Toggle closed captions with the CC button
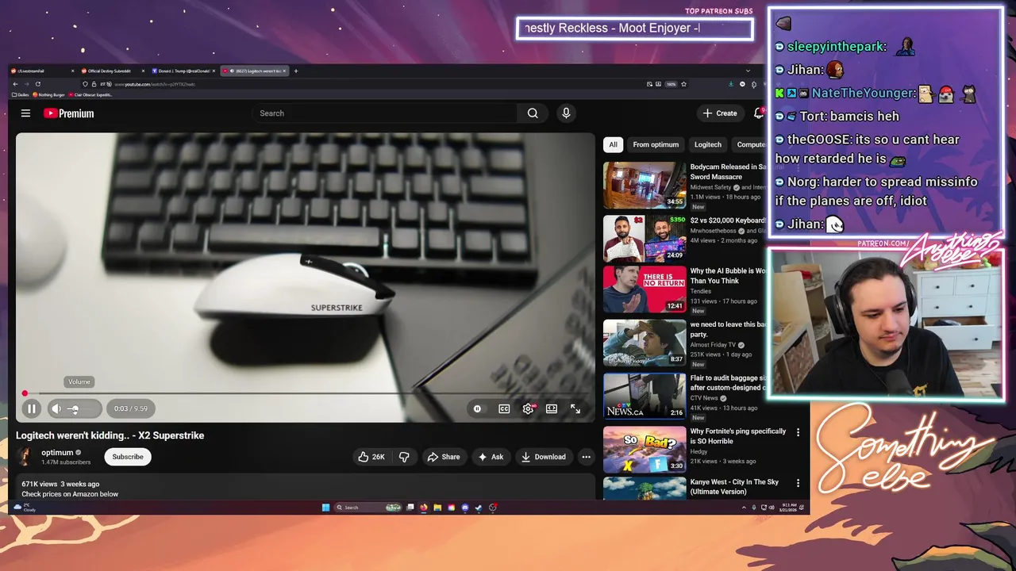1016x571 pixels. tap(504, 408)
